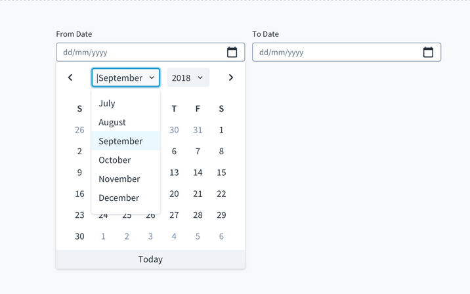470x294 pixels.
Task: Focus the From Date input field
Action: (x=139, y=52)
